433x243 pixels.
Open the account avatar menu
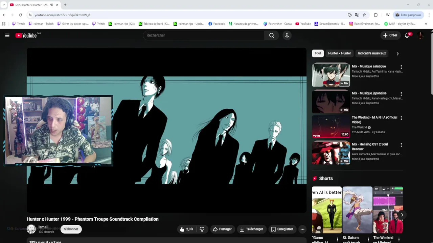(420, 35)
